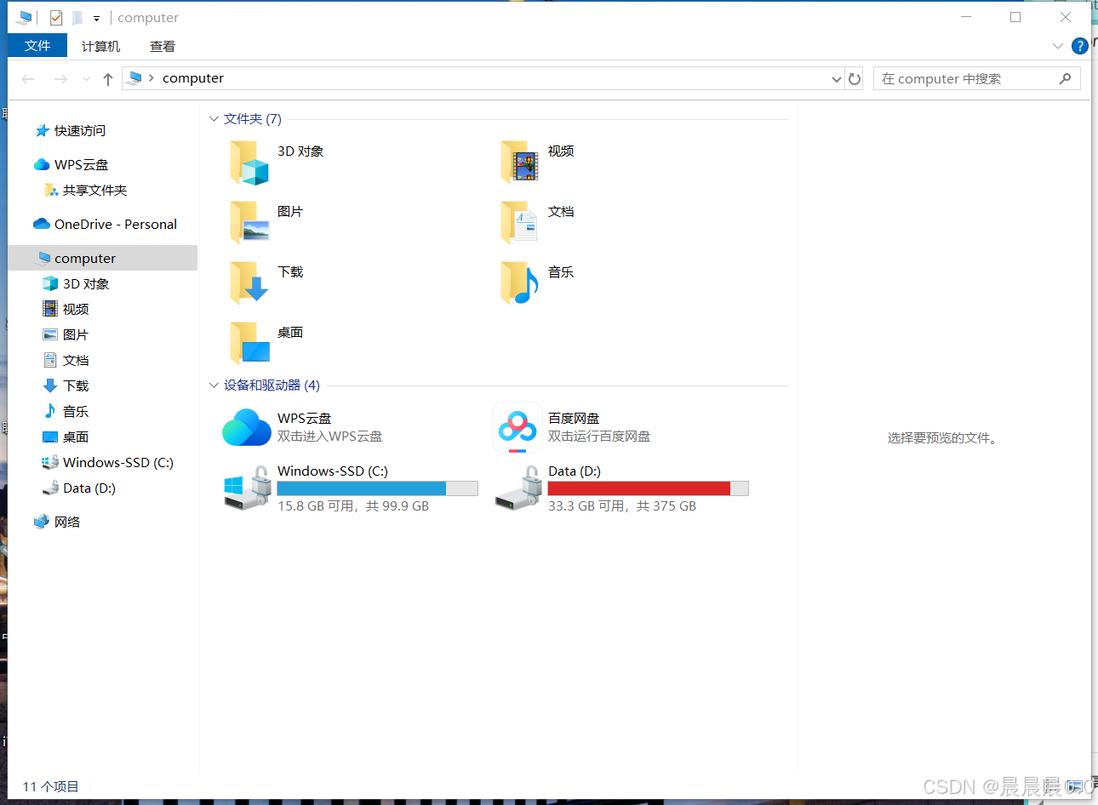Click the search magnifier icon

point(1065,78)
